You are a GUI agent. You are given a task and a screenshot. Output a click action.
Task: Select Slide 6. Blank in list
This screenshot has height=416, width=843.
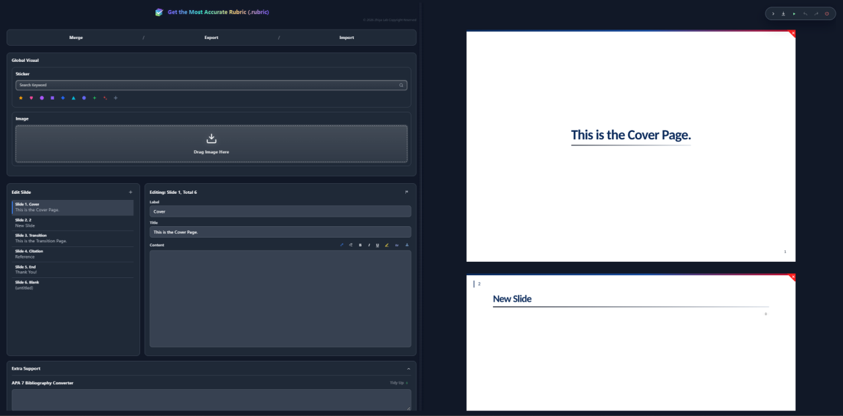pos(73,285)
